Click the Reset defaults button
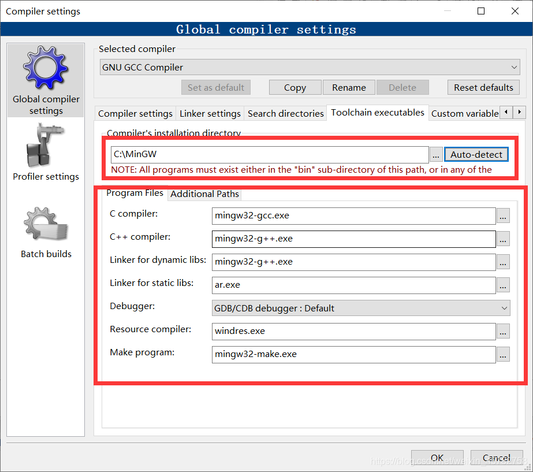The width and height of the screenshot is (533, 472). coord(483,87)
